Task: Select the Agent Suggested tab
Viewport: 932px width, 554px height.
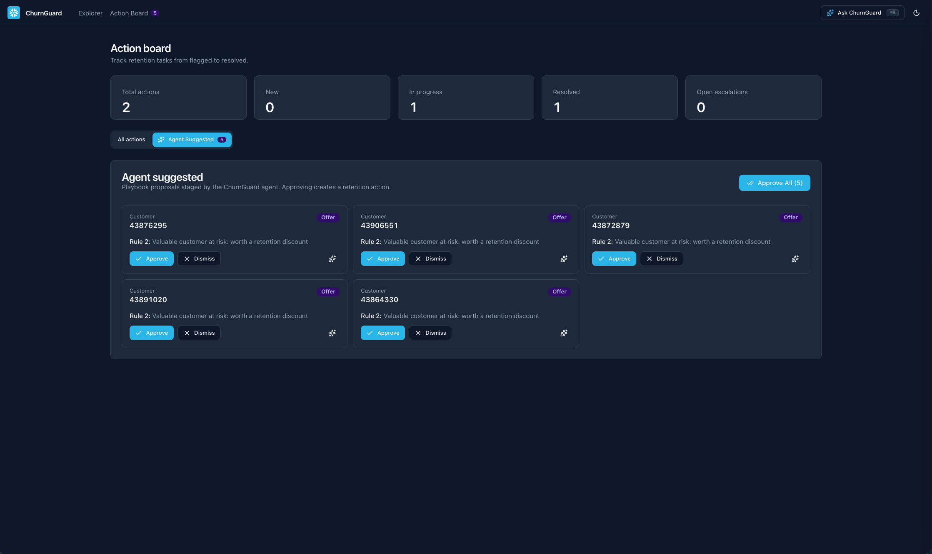Action: click(x=192, y=140)
